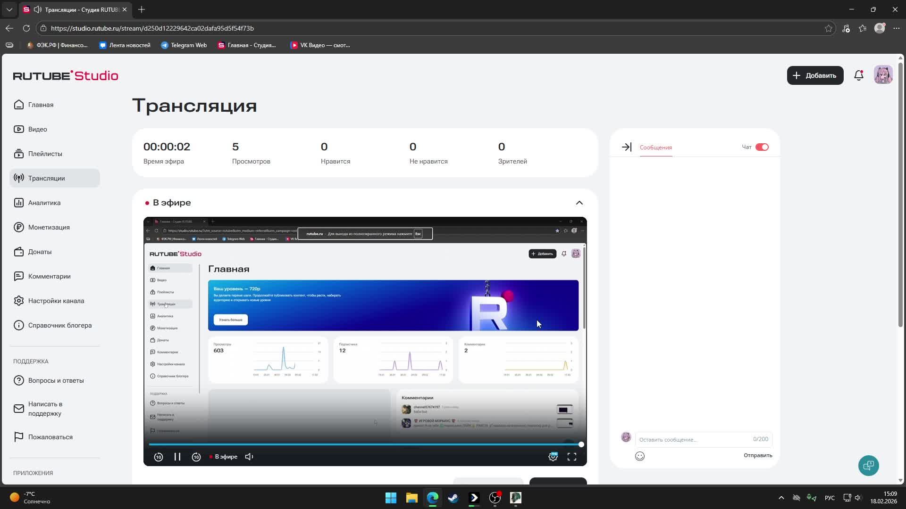Open the emoji picker in chat

pos(639,456)
